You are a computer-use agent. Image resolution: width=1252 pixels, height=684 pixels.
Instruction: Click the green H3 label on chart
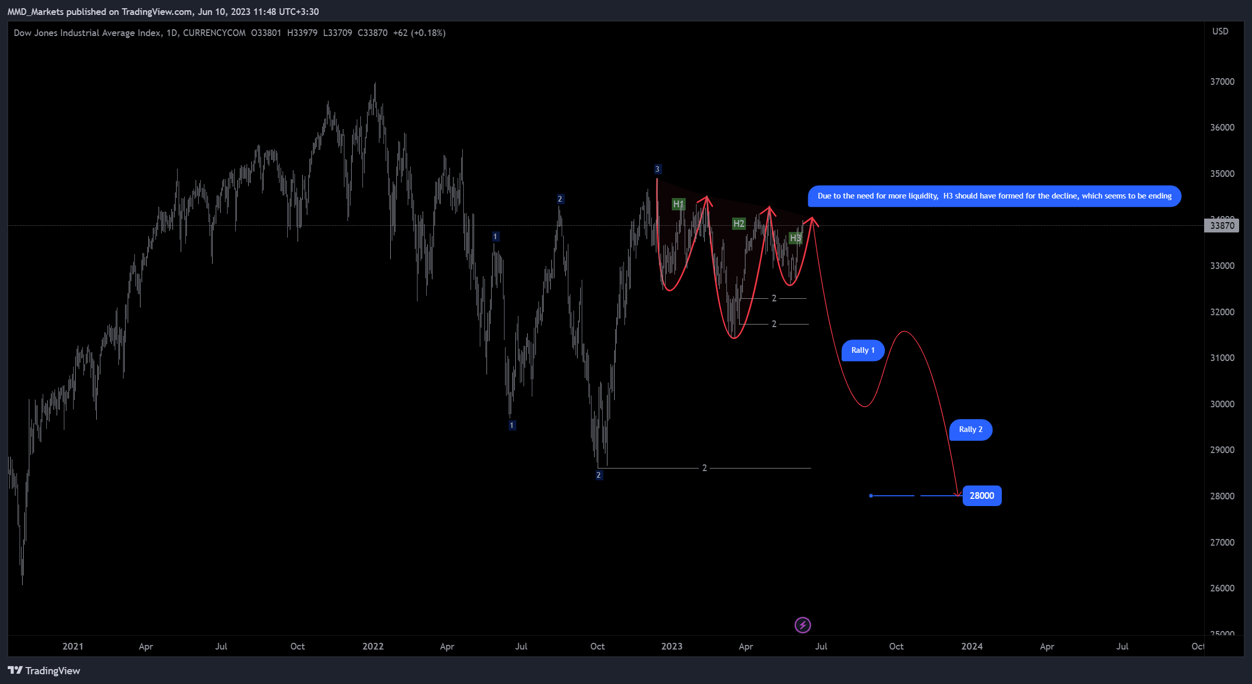(x=795, y=238)
